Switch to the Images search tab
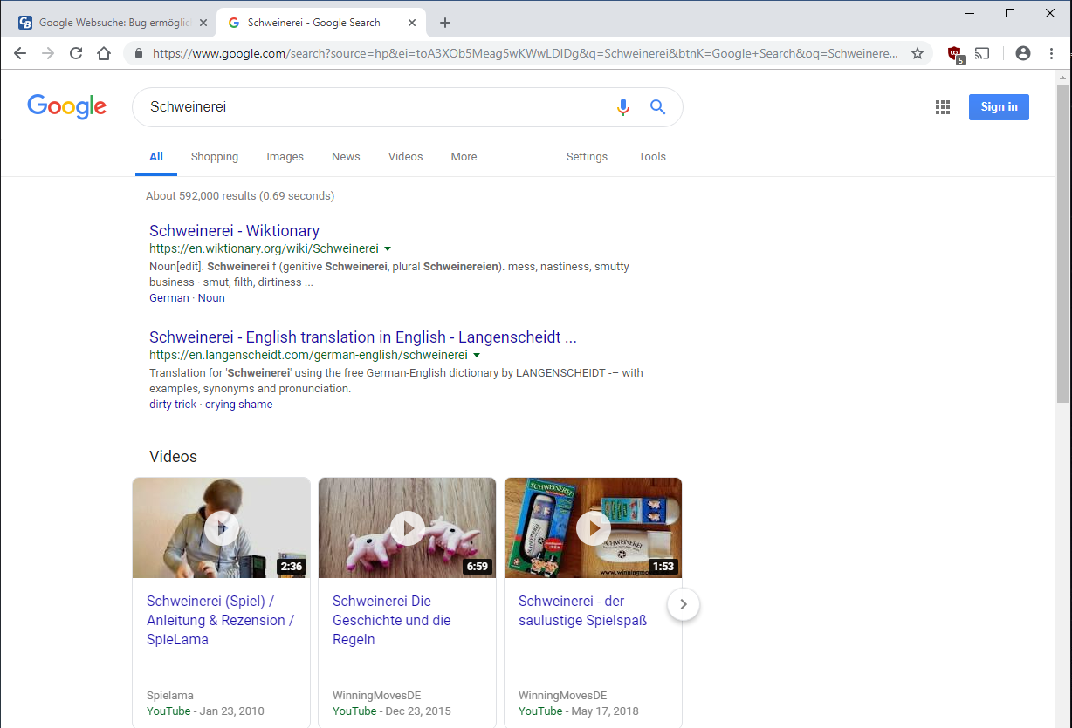The image size is (1072, 728). coord(285,157)
